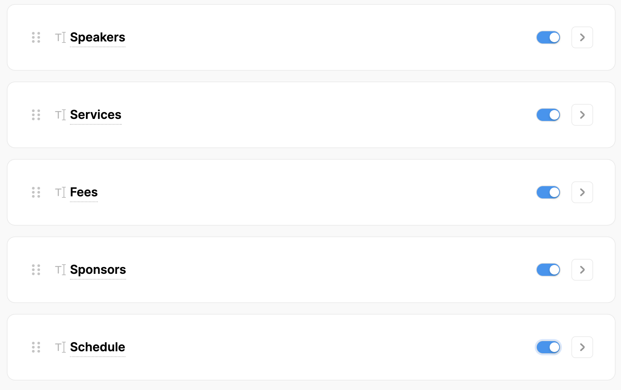Click the drag handle beside Sponsors
621x390 pixels.
pos(36,270)
